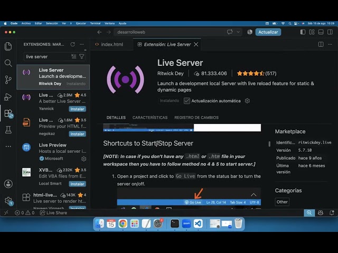
Task: Open the Terminal app from the Dock
Action: [x=175, y=223]
